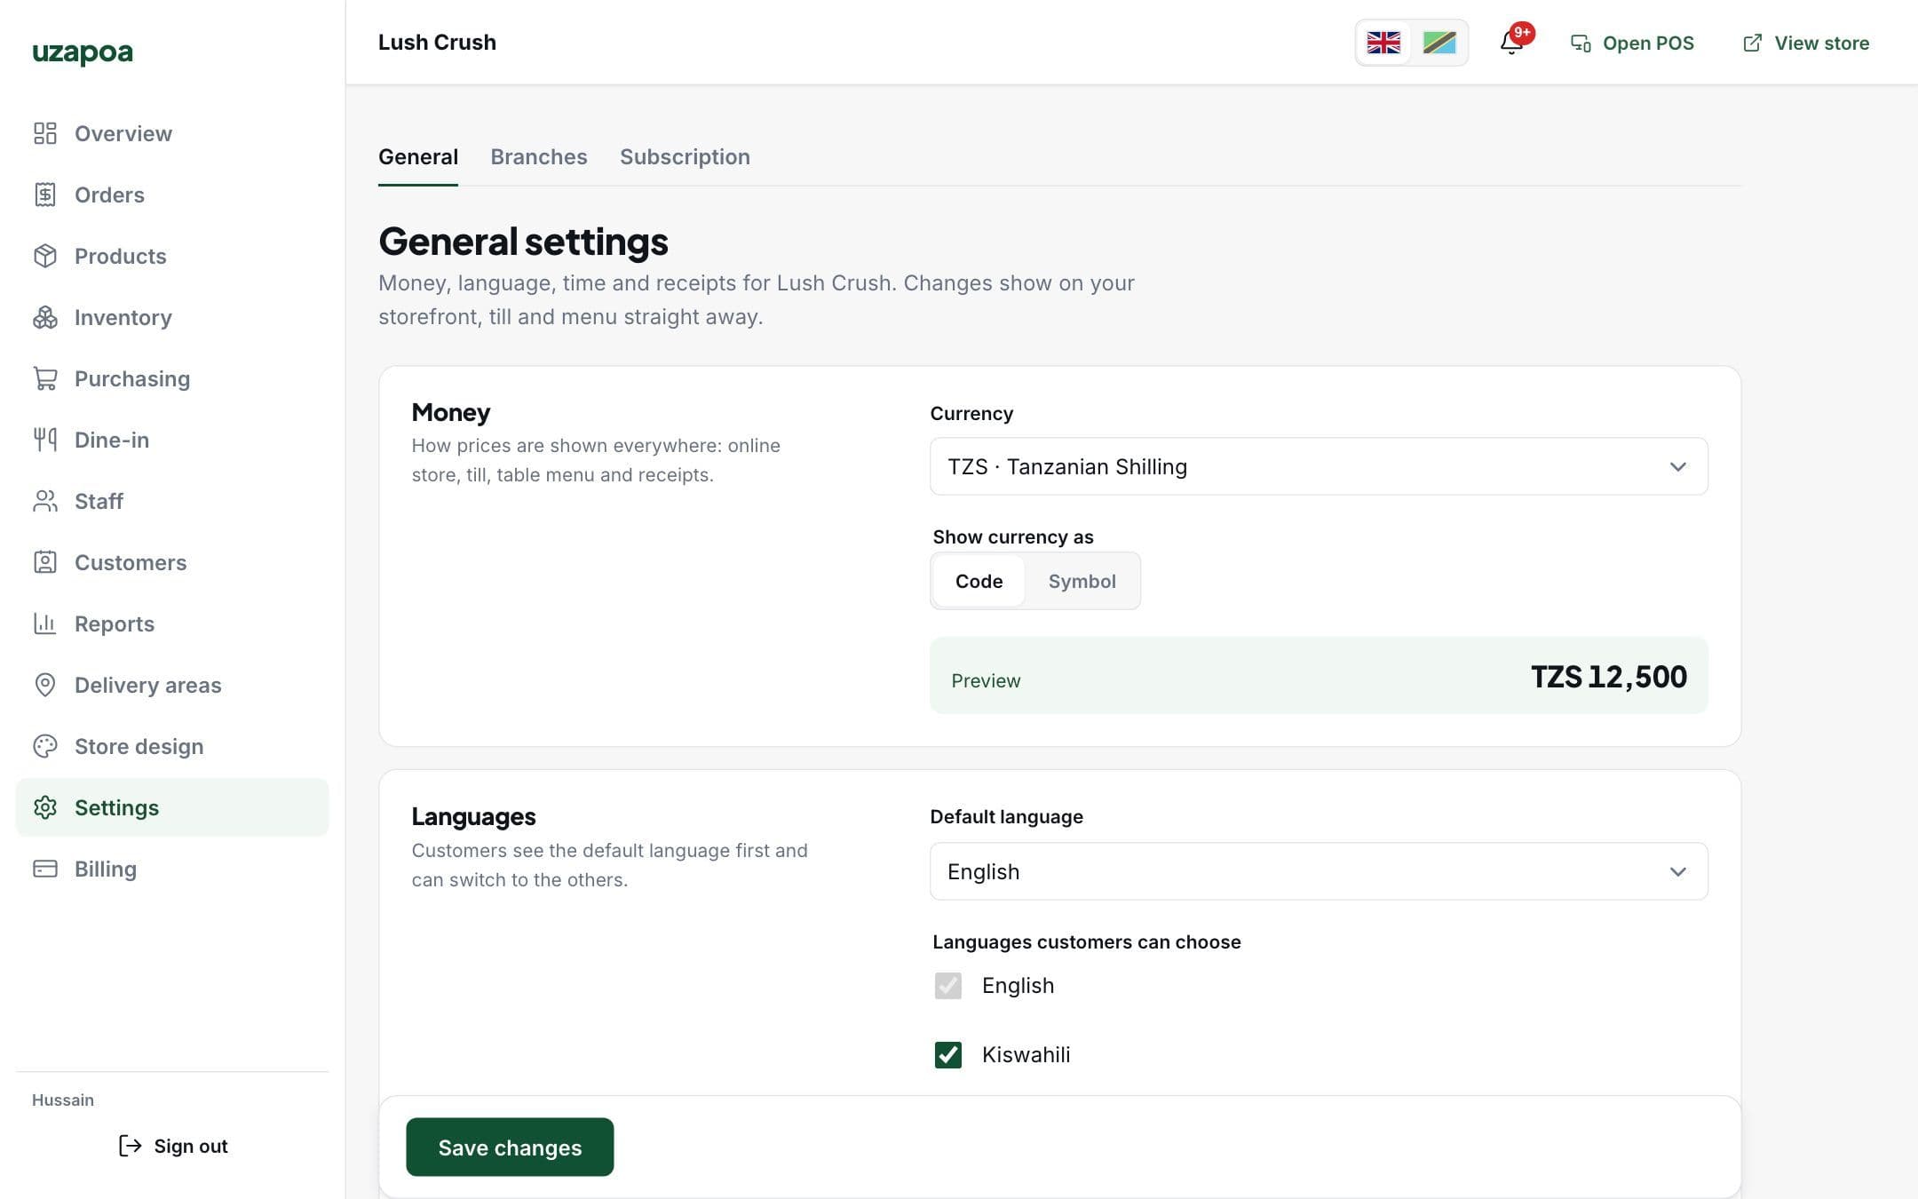Click Open POS link
Viewport: 1918px width, 1199px height.
click(1632, 43)
